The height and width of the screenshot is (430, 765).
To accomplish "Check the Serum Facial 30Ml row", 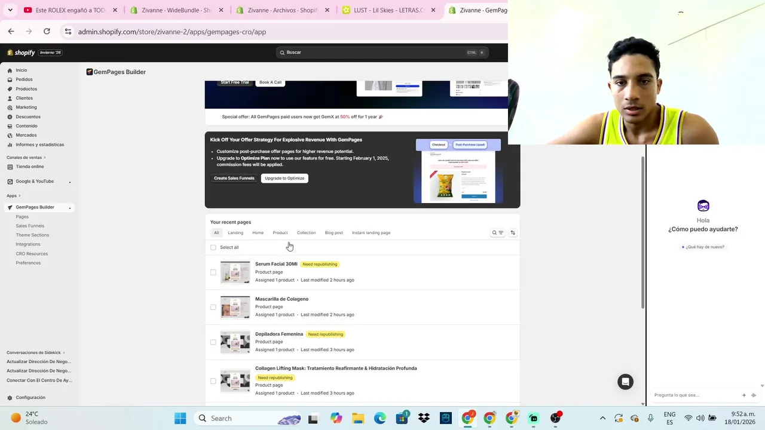I will (213, 272).
